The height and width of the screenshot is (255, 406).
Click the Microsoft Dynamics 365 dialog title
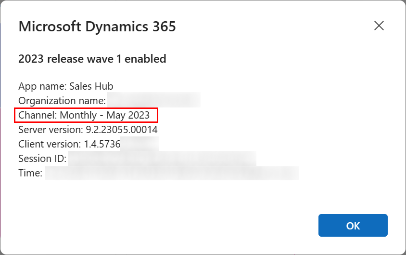tap(97, 27)
